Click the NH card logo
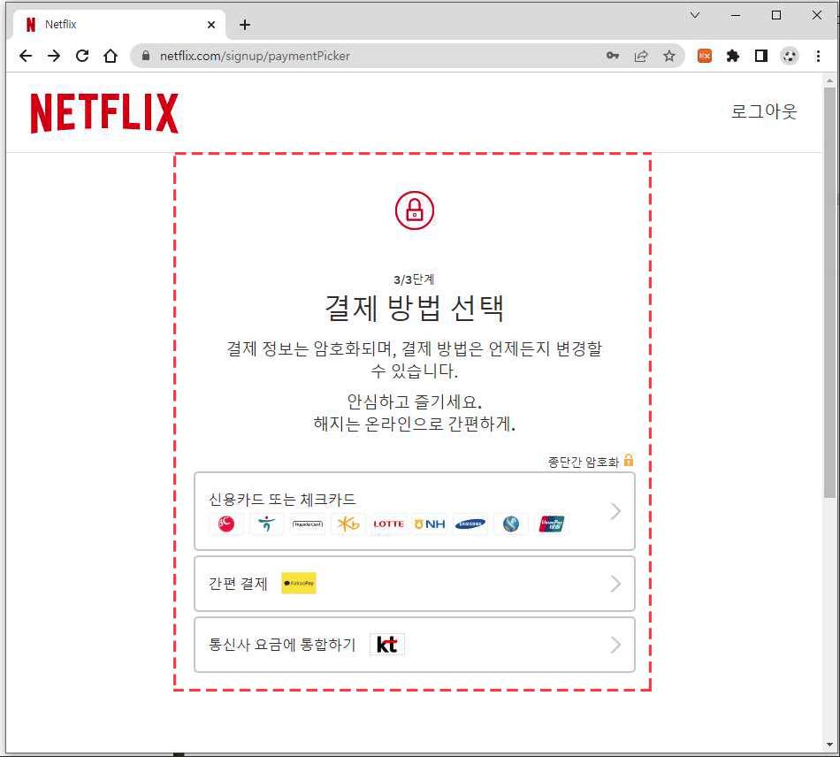The height and width of the screenshot is (757, 840). [430, 524]
